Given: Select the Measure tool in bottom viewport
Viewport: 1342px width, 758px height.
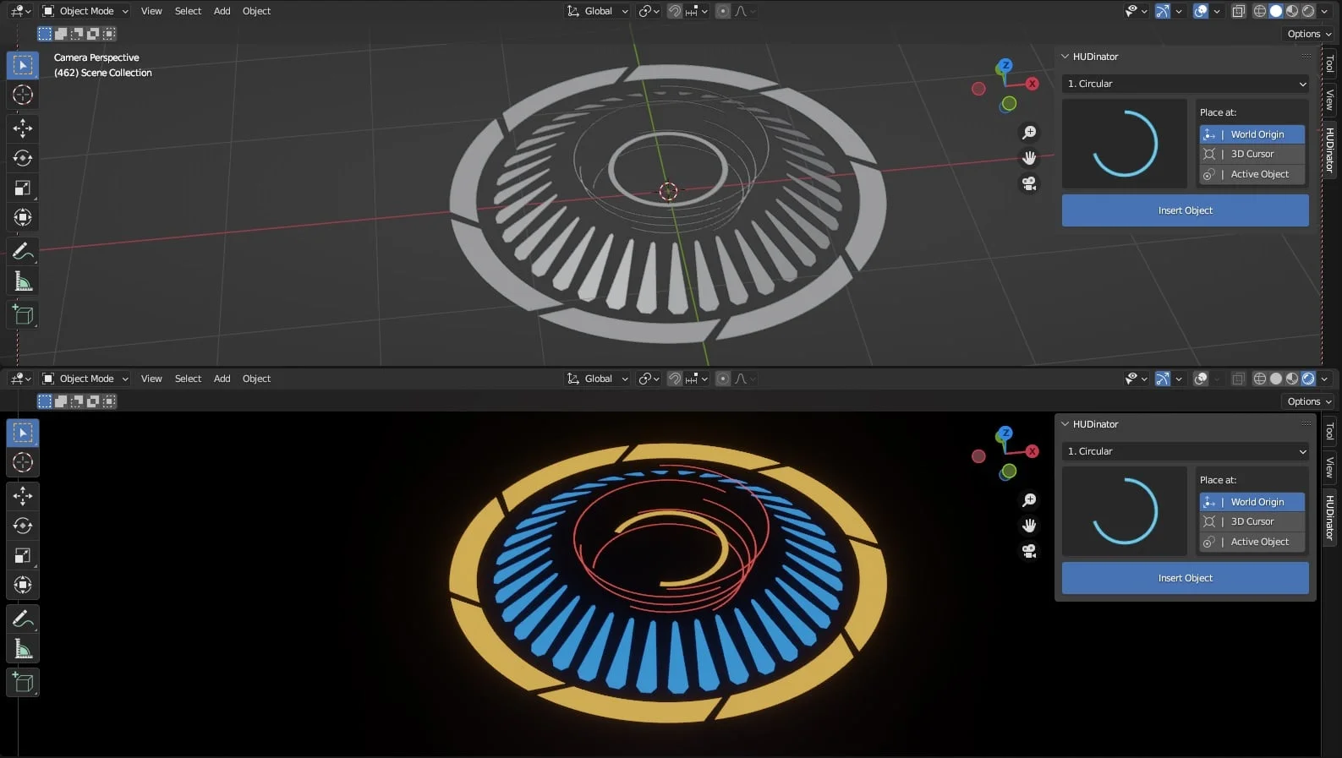Looking at the screenshot, I should click(x=23, y=649).
